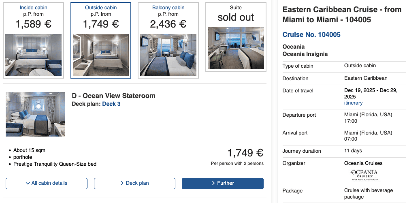The height and width of the screenshot is (203, 407).
Task: Open the Inside cabin photo
Action: 33,55
